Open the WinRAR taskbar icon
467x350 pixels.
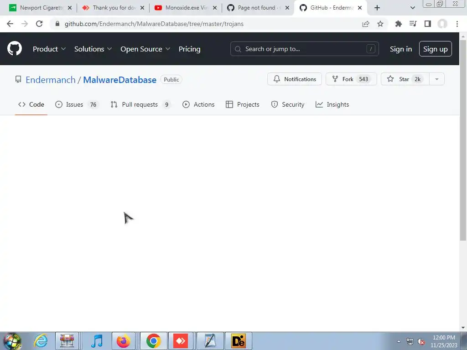(x=67, y=341)
